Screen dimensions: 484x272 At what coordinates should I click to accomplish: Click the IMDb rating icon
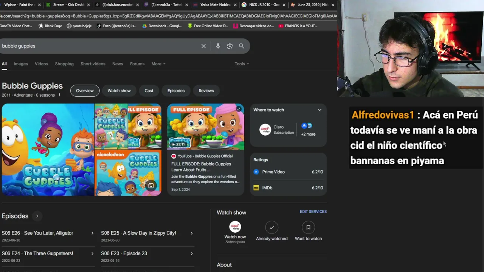point(256,188)
